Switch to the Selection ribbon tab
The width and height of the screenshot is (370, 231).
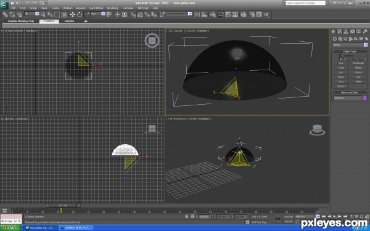69,21
